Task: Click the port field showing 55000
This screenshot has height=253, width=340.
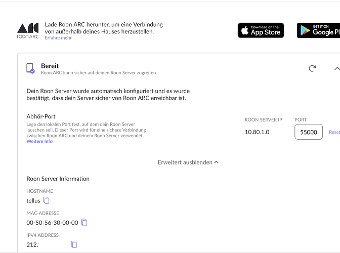Action: (x=308, y=132)
